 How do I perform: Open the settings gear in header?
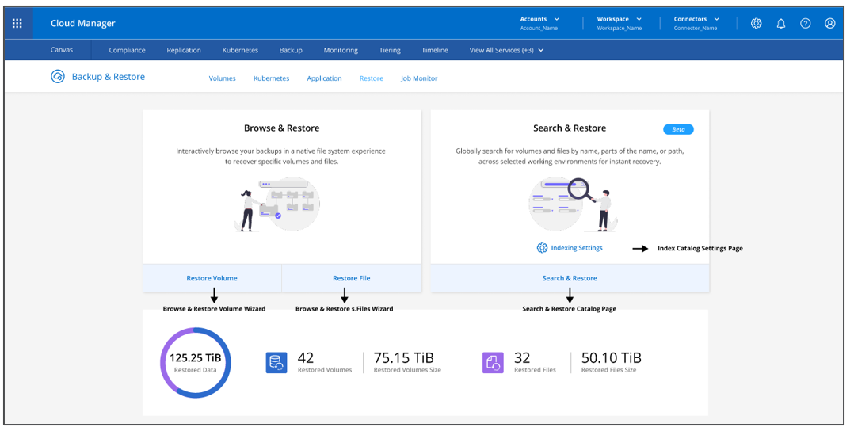(x=756, y=24)
